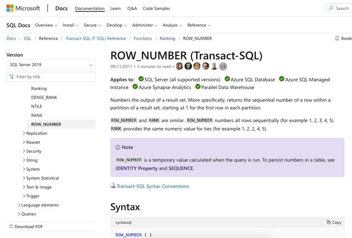The width and height of the screenshot is (352, 238).
Task: Click the Microsoft logo
Action: (x=23, y=8)
